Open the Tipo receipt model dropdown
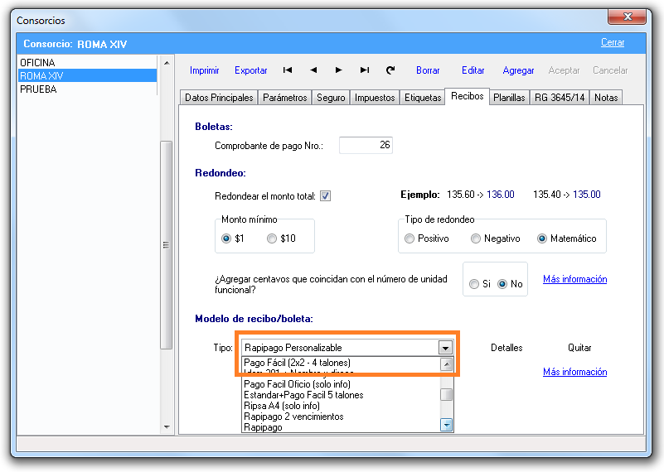664x472 pixels. click(445, 348)
